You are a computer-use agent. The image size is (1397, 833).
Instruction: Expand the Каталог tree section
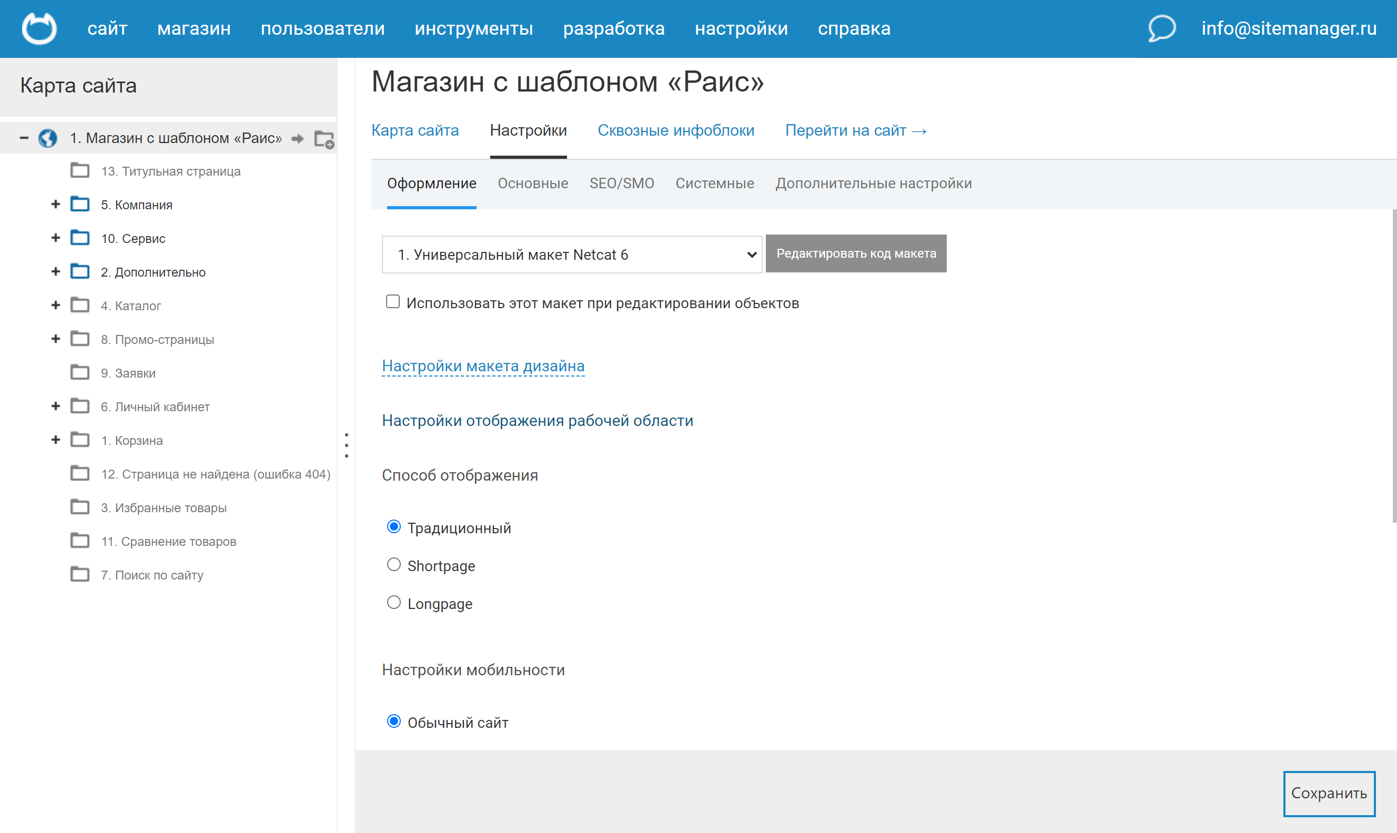tap(56, 306)
